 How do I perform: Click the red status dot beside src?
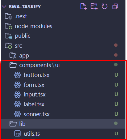click(x=116, y=45)
